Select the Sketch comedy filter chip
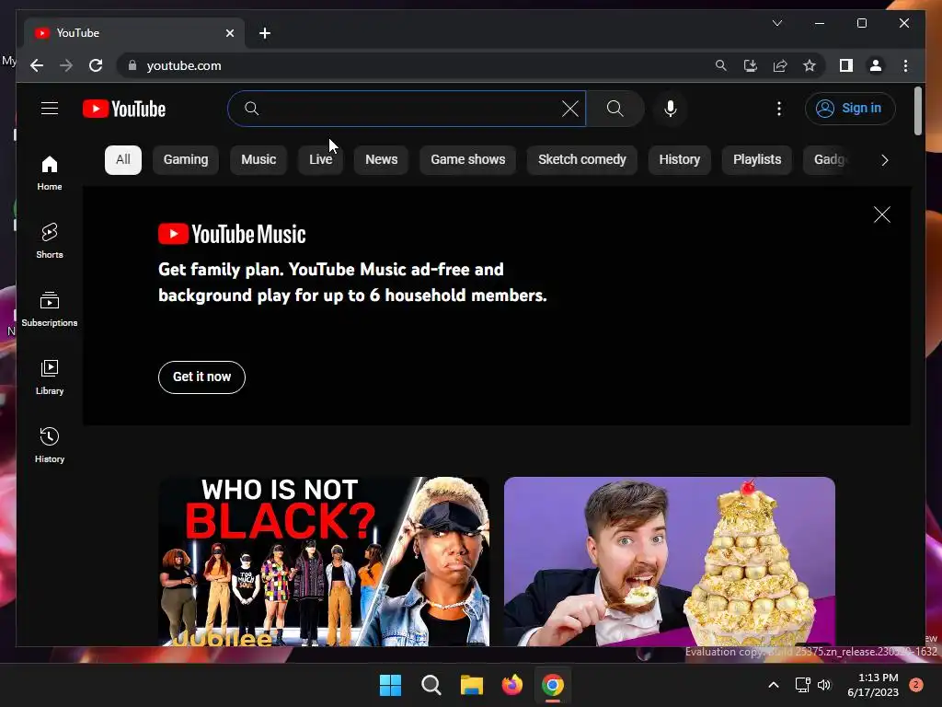This screenshot has width=942, height=707. tap(582, 160)
